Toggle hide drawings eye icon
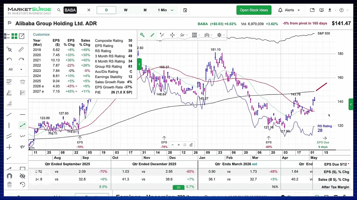Screen dimensions: 357x200 point(22,176)
